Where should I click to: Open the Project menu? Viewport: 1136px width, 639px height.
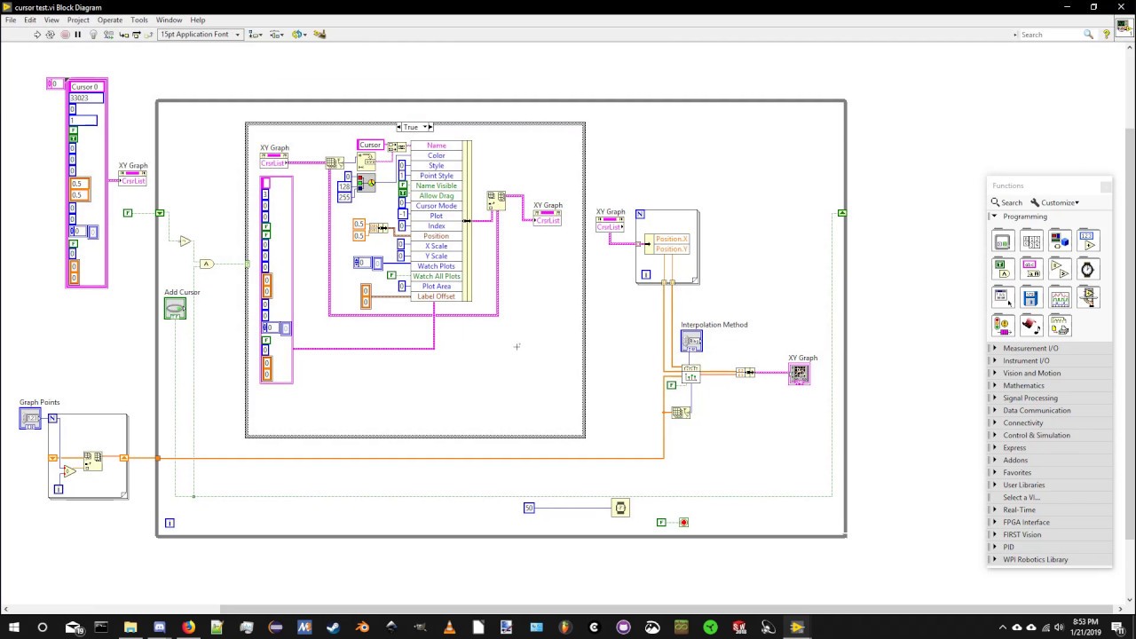point(78,20)
